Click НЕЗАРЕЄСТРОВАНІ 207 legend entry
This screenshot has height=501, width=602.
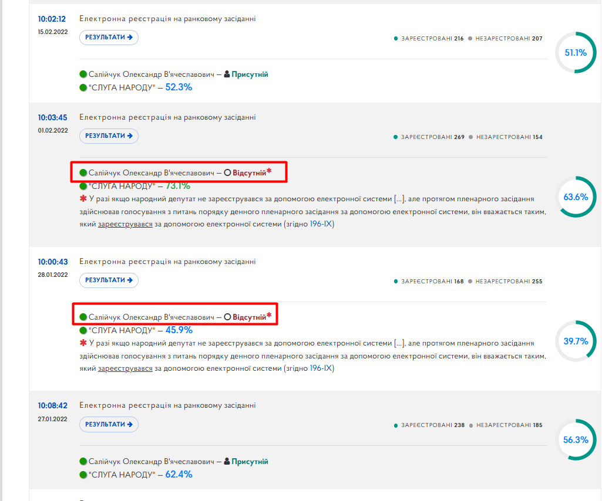pyautogui.click(x=505, y=38)
